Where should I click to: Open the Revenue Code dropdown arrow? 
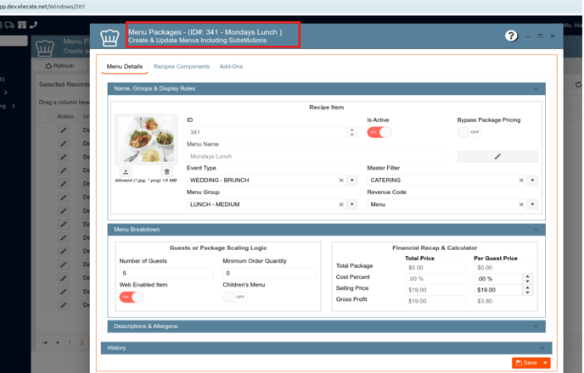point(532,204)
